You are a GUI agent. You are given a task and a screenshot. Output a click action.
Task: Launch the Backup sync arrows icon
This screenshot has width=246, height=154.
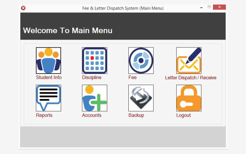tap(141, 98)
